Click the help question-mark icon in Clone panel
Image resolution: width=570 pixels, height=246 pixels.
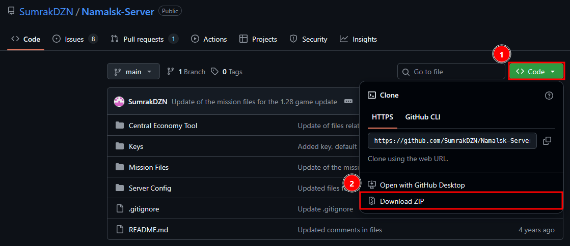pos(549,96)
